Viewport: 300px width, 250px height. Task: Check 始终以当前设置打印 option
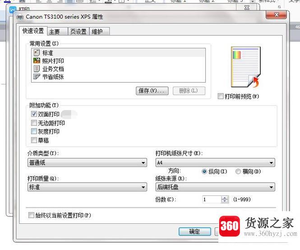click(31, 215)
